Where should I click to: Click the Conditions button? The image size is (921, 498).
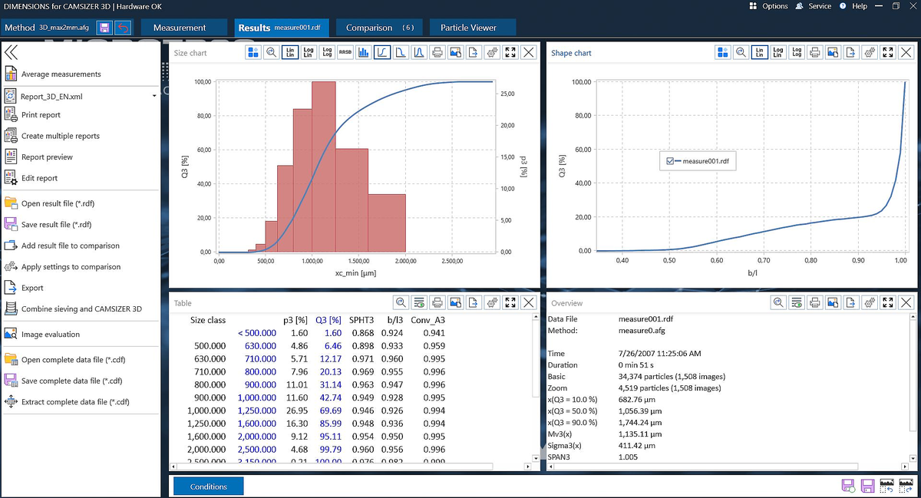(208, 486)
